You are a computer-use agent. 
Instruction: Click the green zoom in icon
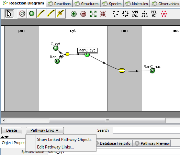[x=74, y=14]
